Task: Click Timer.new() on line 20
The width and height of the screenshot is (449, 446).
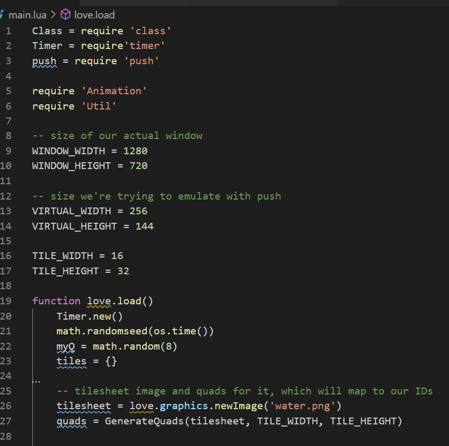Action: pos(89,316)
